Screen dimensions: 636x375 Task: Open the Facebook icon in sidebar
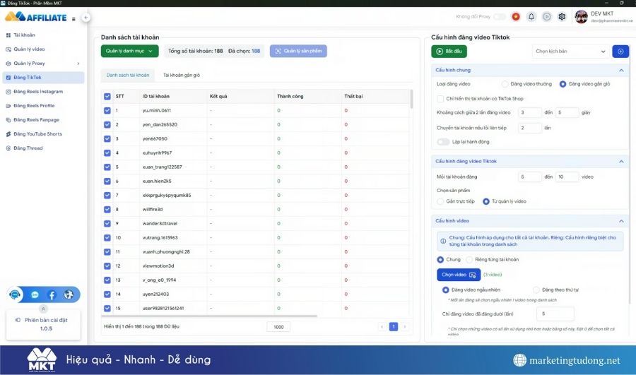pyautogui.click(x=52, y=294)
